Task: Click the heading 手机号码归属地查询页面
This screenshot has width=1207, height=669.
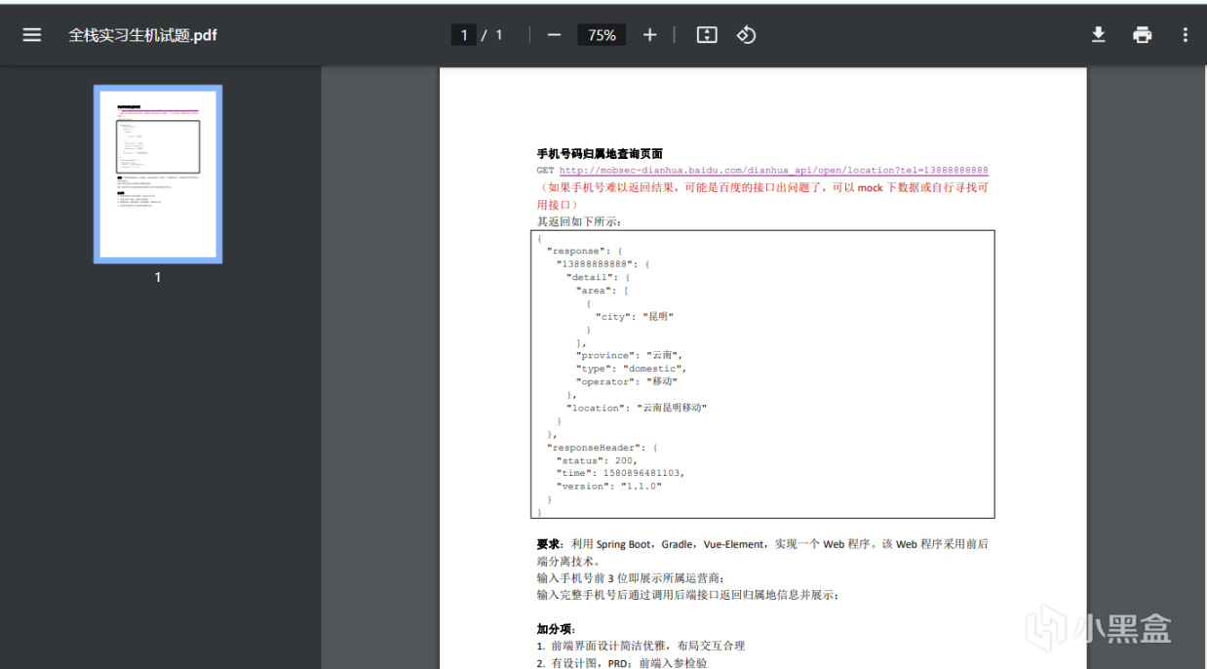Action: pyautogui.click(x=600, y=153)
